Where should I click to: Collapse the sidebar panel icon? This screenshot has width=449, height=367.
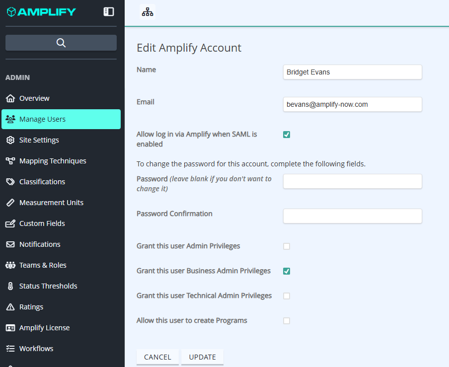tap(109, 12)
